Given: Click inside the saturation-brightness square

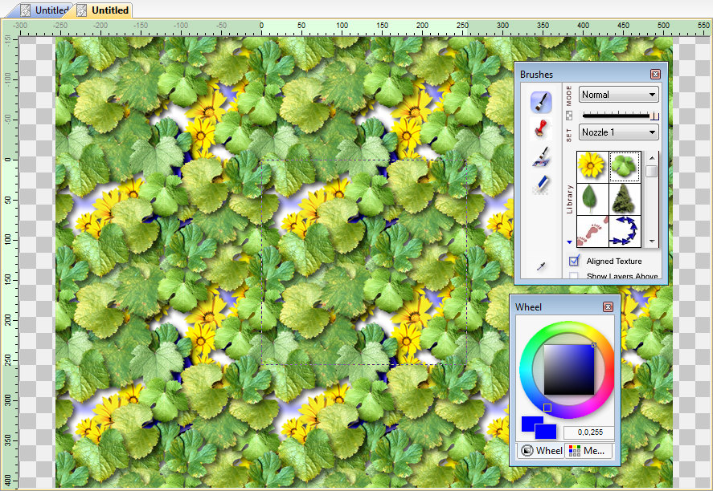Looking at the screenshot, I should [x=569, y=369].
